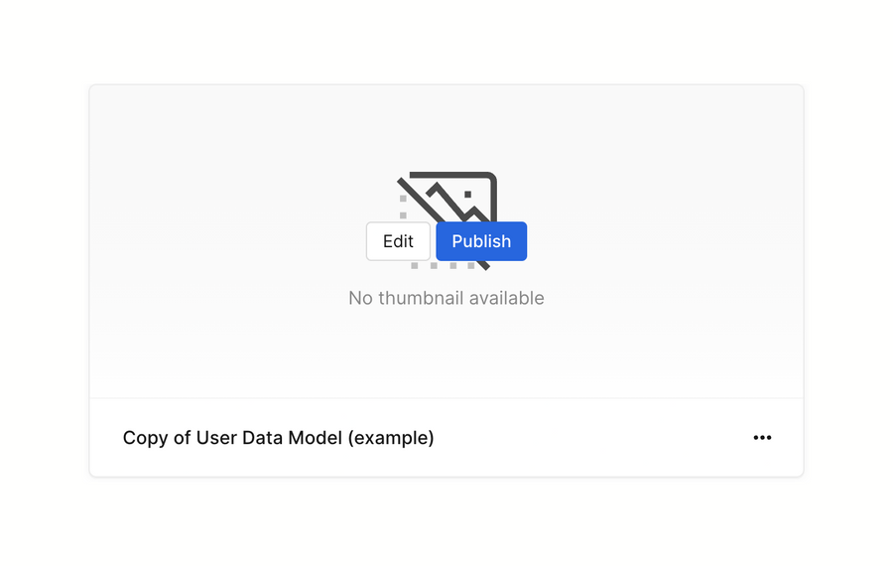Open the three-dot more options menu
The width and height of the screenshot is (893, 566).
pyautogui.click(x=762, y=438)
